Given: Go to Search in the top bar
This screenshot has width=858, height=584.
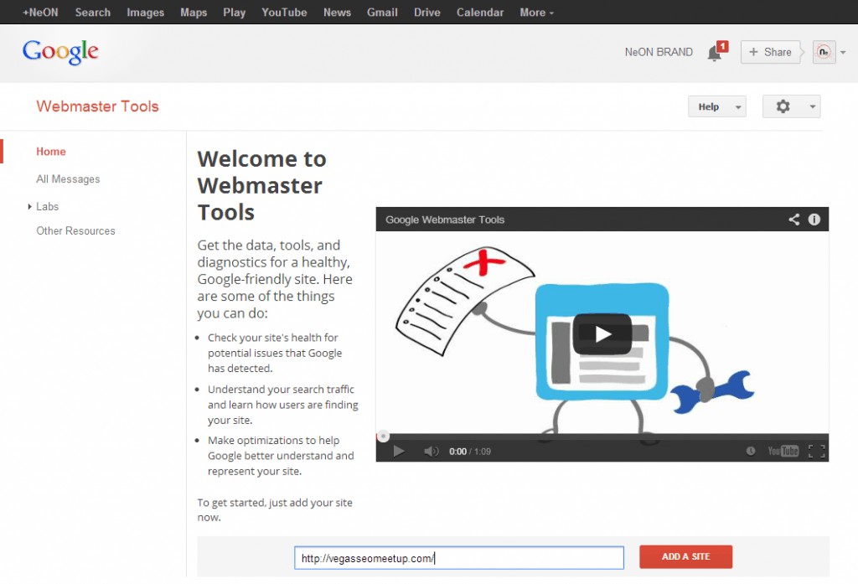Looking at the screenshot, I should (x=92, y=12).
